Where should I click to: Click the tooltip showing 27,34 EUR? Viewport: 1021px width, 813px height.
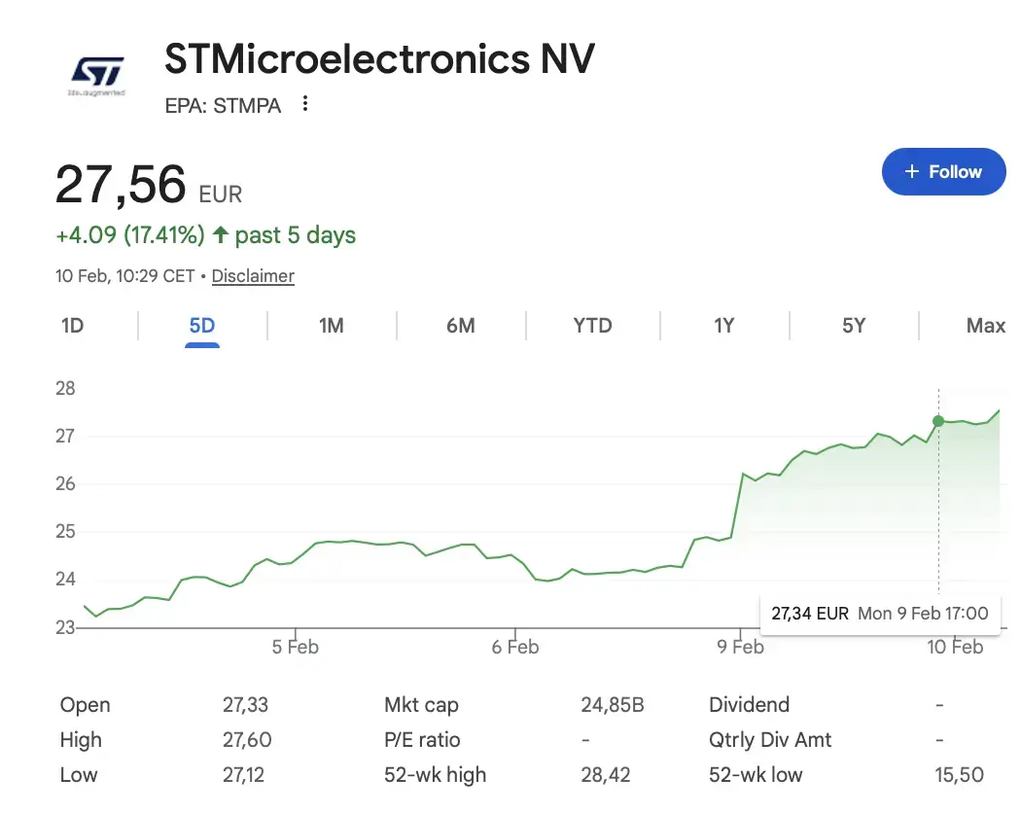[x=880, y=613]
